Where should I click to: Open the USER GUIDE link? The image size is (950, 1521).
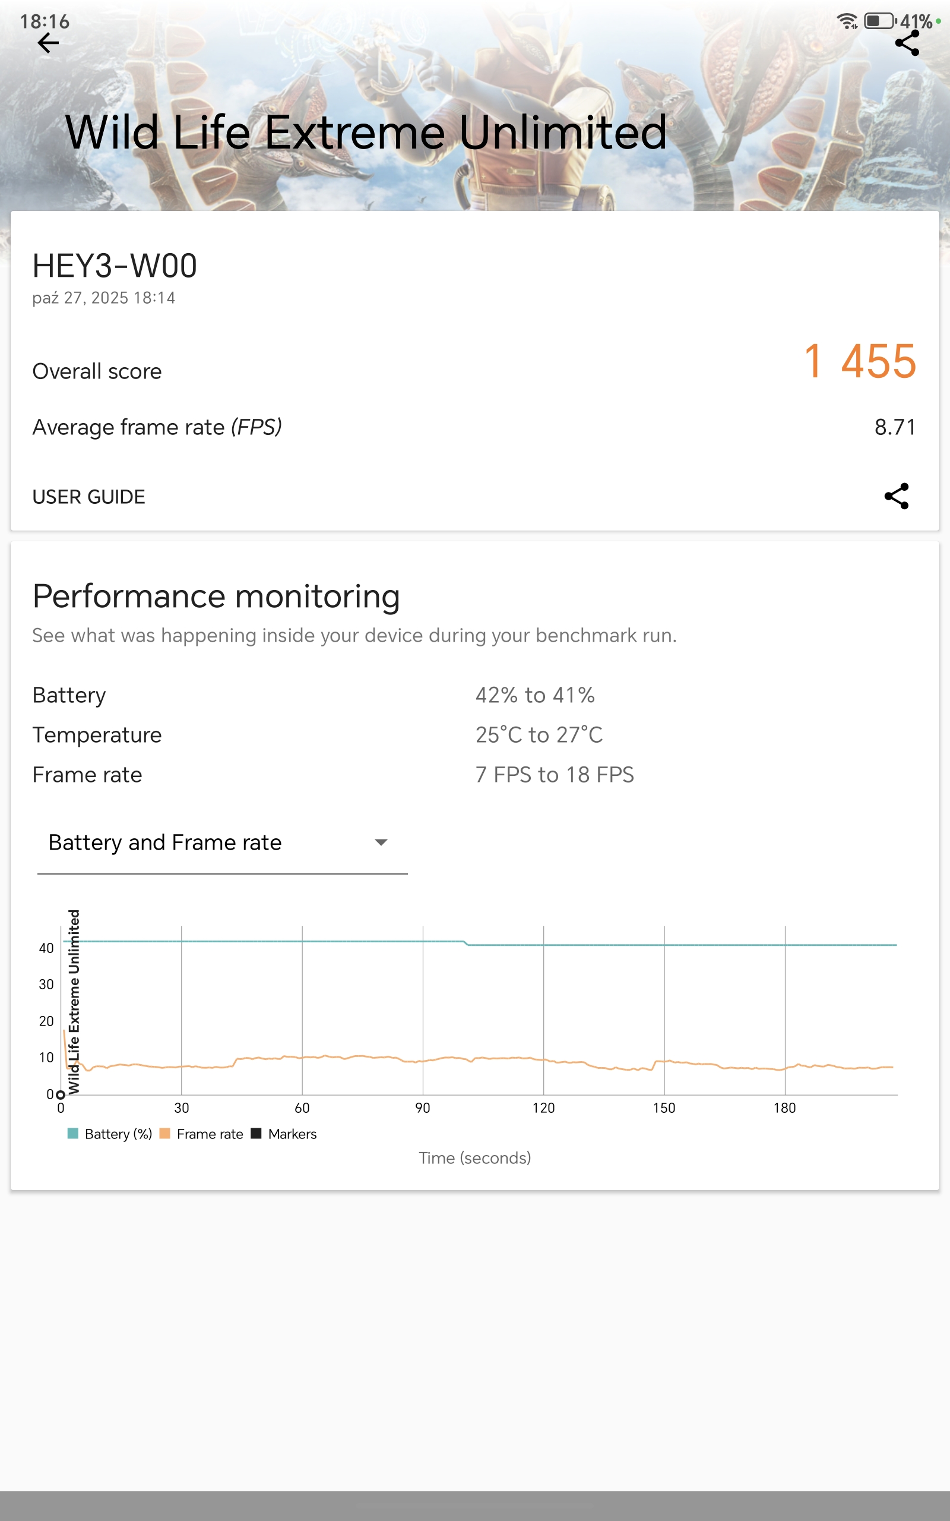pos(88,497)
